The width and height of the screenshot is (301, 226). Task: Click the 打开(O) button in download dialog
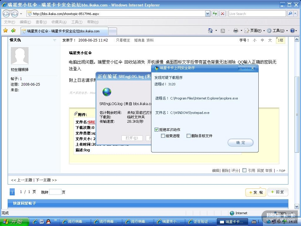(x=132, y=138)
